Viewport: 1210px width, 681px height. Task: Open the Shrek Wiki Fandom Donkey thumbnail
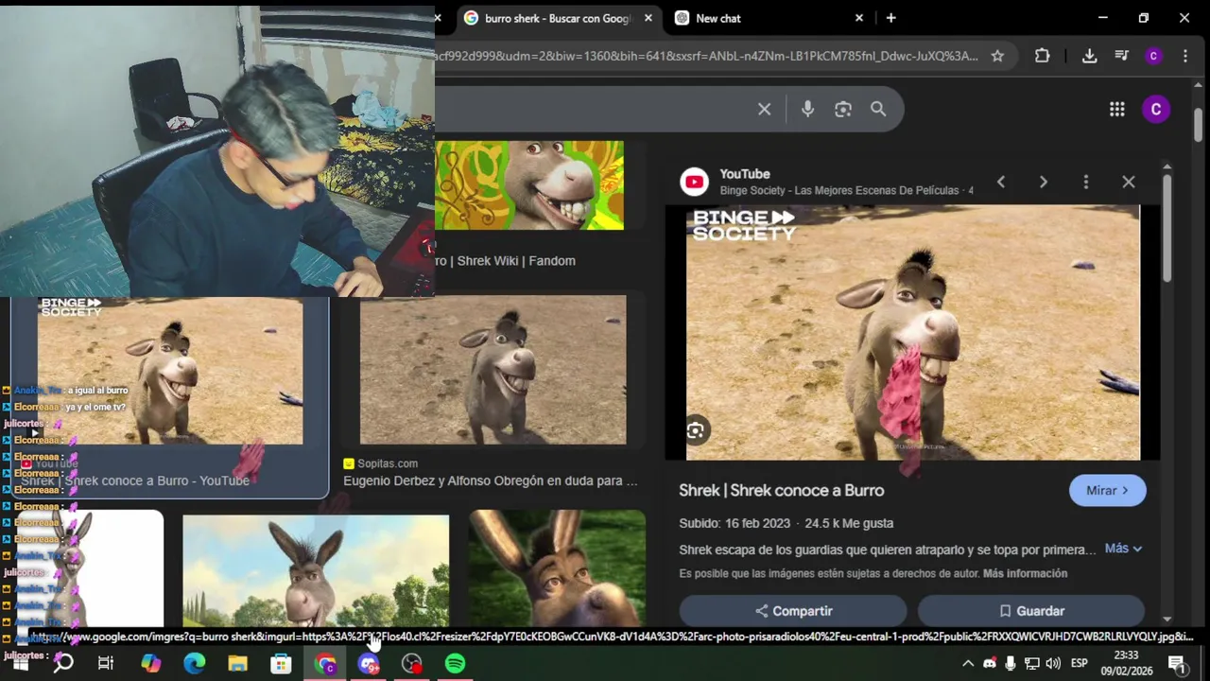[x=529, y=185]
